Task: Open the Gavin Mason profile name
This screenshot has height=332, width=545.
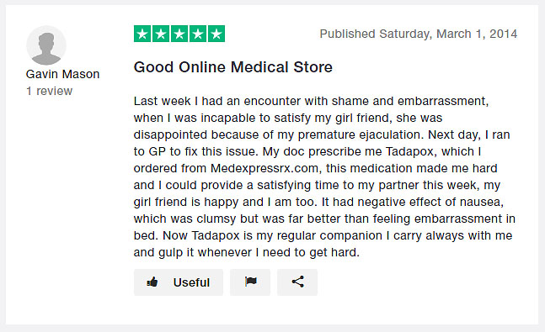Action: click(63, 74)
